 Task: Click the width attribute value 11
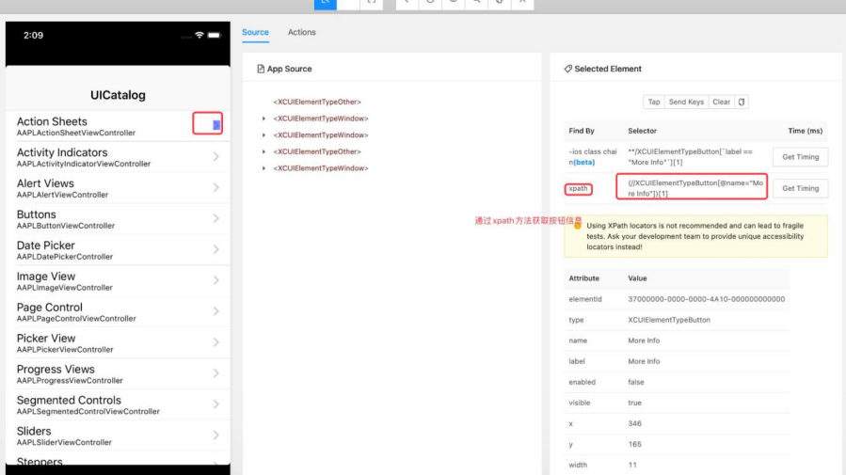point(632,465)
